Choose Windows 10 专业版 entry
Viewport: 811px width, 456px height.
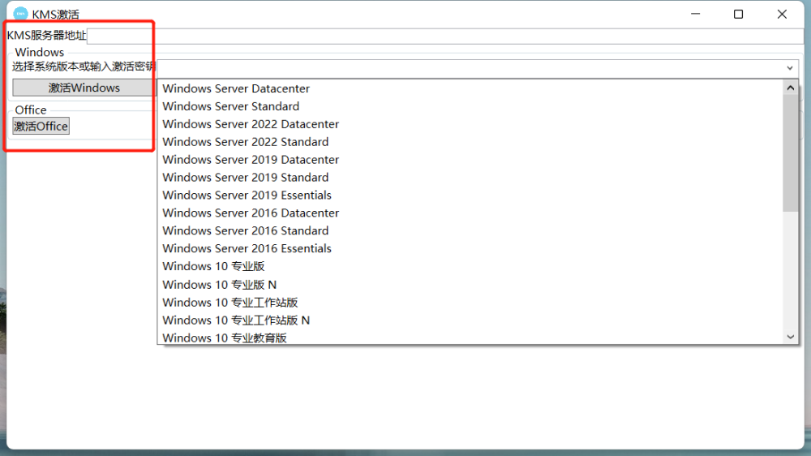click(x=470, y=267)
